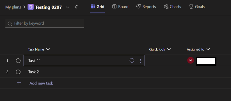Mark Task 1' as complete
Image resolution: width=231 pixels, height=101 pixels.
18,61
